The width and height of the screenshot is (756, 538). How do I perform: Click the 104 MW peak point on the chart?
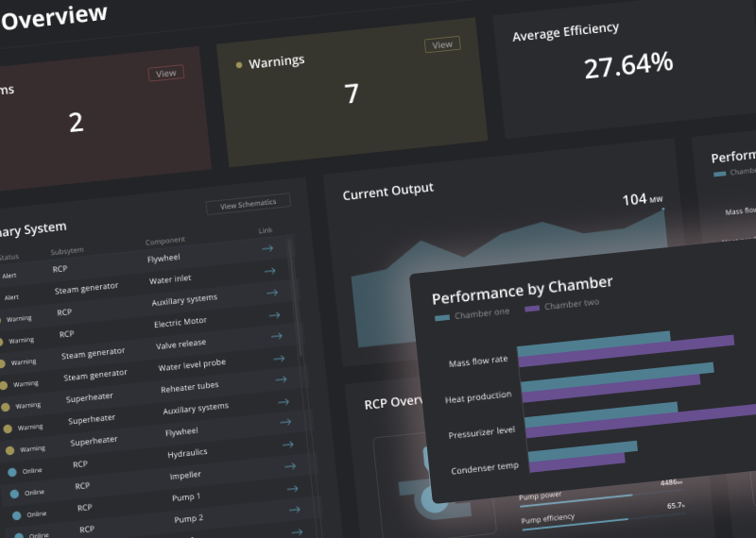(x=663, y=209)
